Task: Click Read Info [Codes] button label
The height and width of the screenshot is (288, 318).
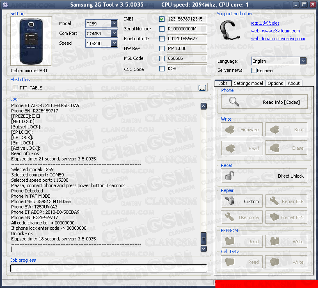Action: click(x=281, y=102)
